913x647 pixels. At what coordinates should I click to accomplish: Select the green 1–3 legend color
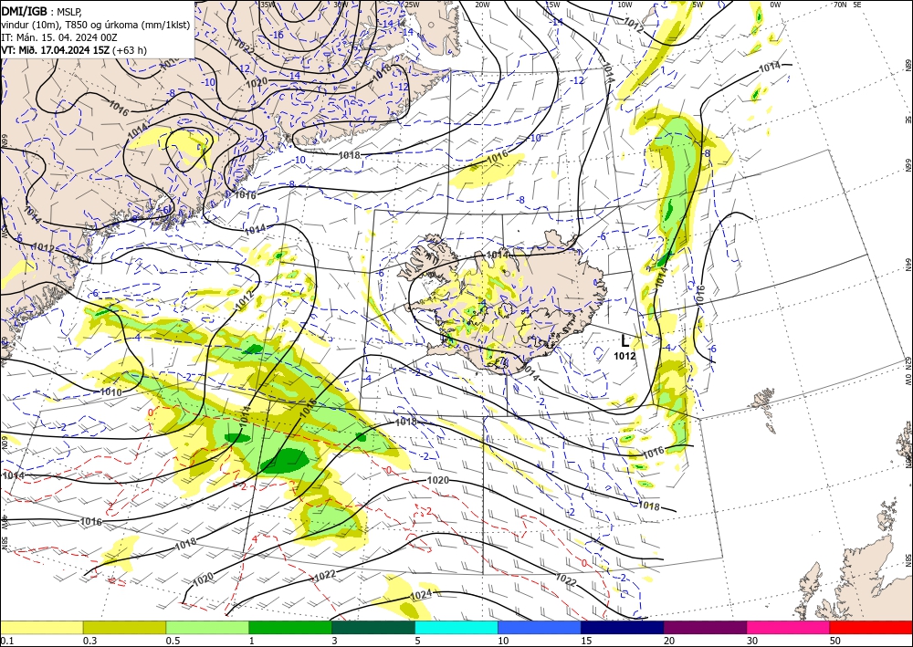pos(290,627)
